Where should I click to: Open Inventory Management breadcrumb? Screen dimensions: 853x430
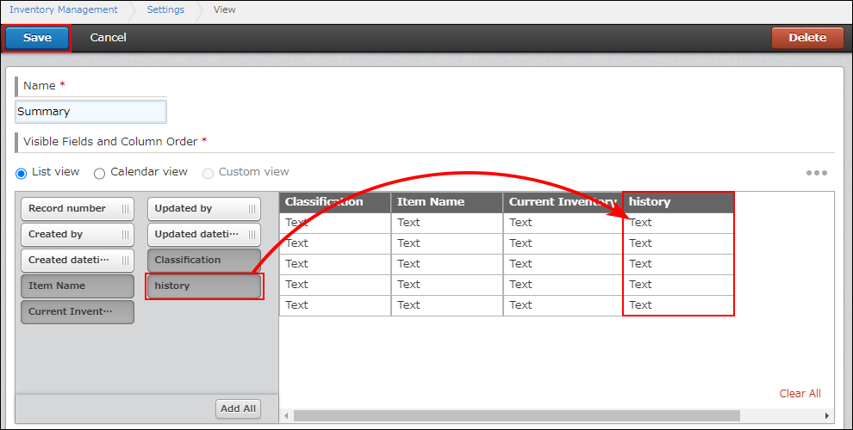click(64, 10)
